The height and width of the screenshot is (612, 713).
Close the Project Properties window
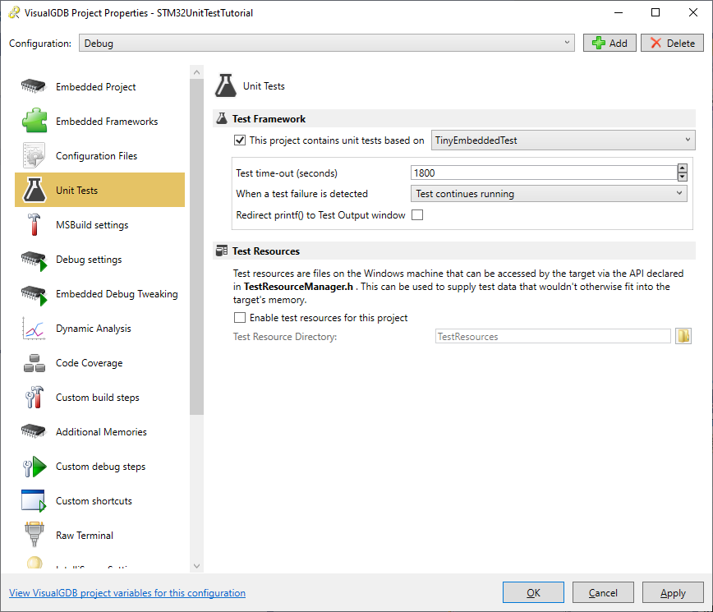[692, 12]
